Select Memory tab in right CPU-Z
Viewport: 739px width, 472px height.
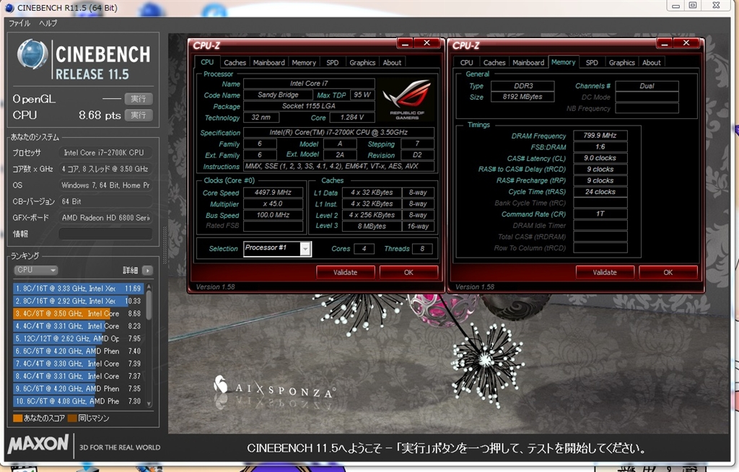(563, 62)
